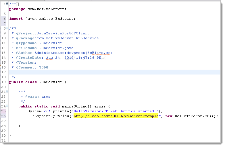Viewport: 225px width, 147px height.
Task: Collapse the Javadoc block at line 8
Action: [7, 28]
